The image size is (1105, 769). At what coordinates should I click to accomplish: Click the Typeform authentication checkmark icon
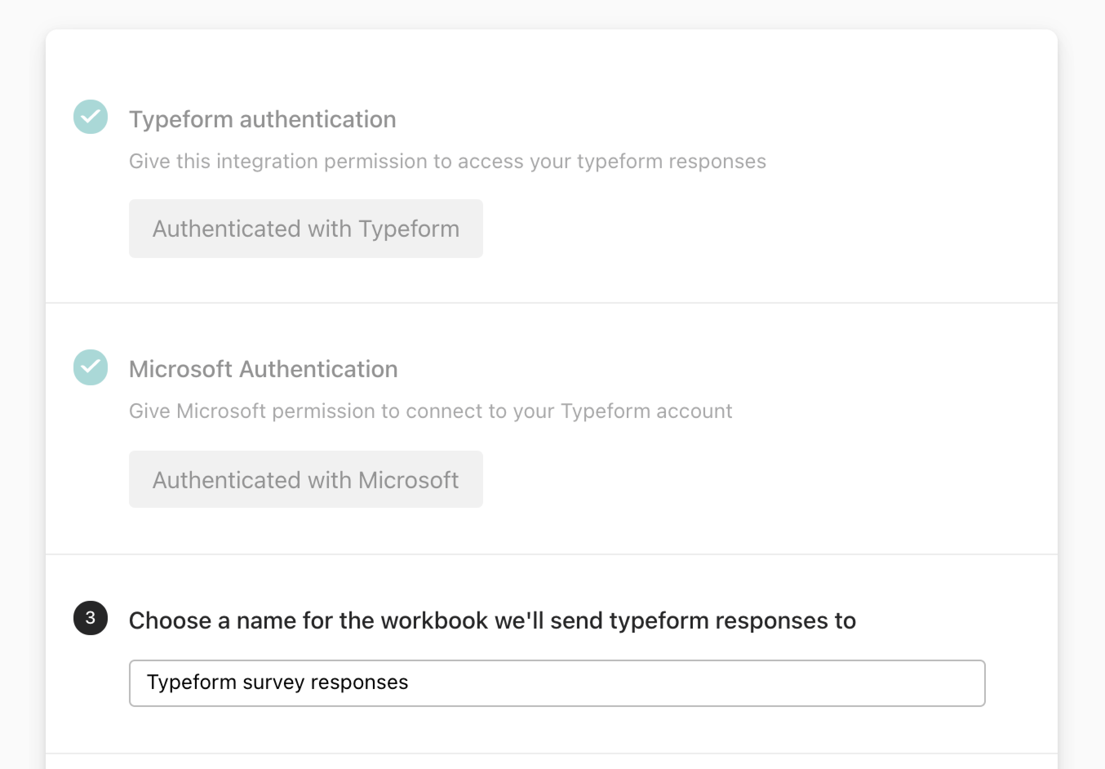point(91,117)
